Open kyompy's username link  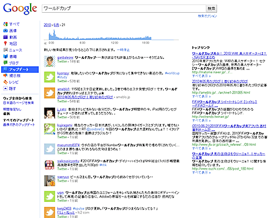(63, 73)
